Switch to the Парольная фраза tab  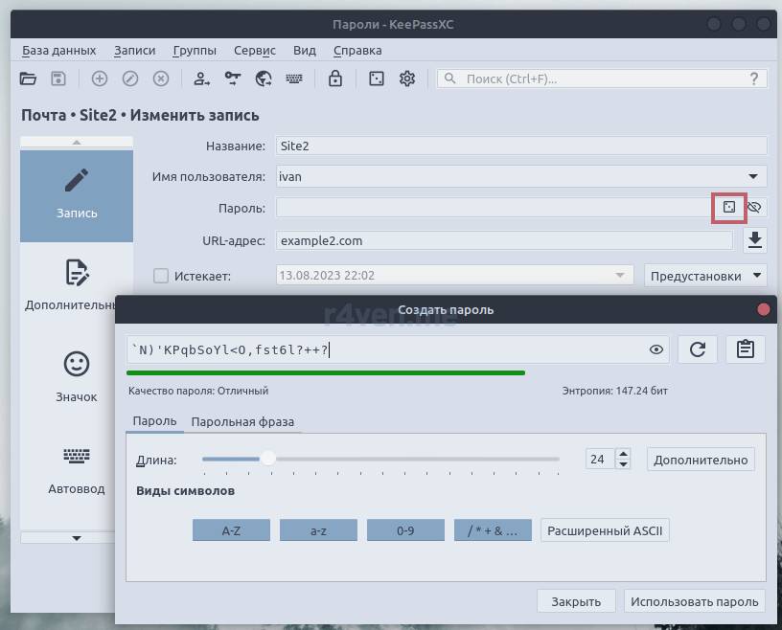point(242,421)
